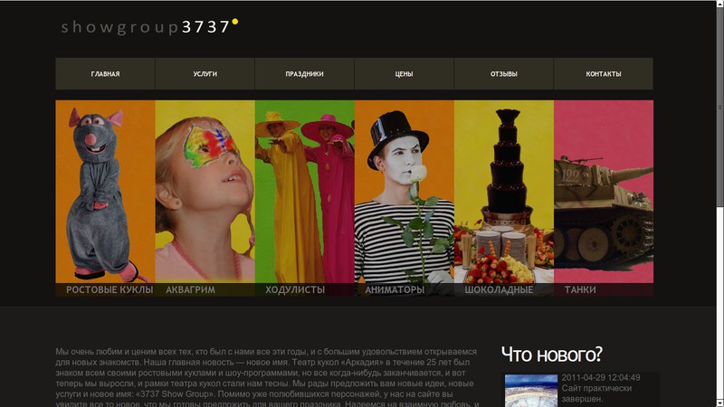Click the Сайт практически завершен news text
Screen dimensions: 724x407
pyautogui.click(x=596, y=393)
